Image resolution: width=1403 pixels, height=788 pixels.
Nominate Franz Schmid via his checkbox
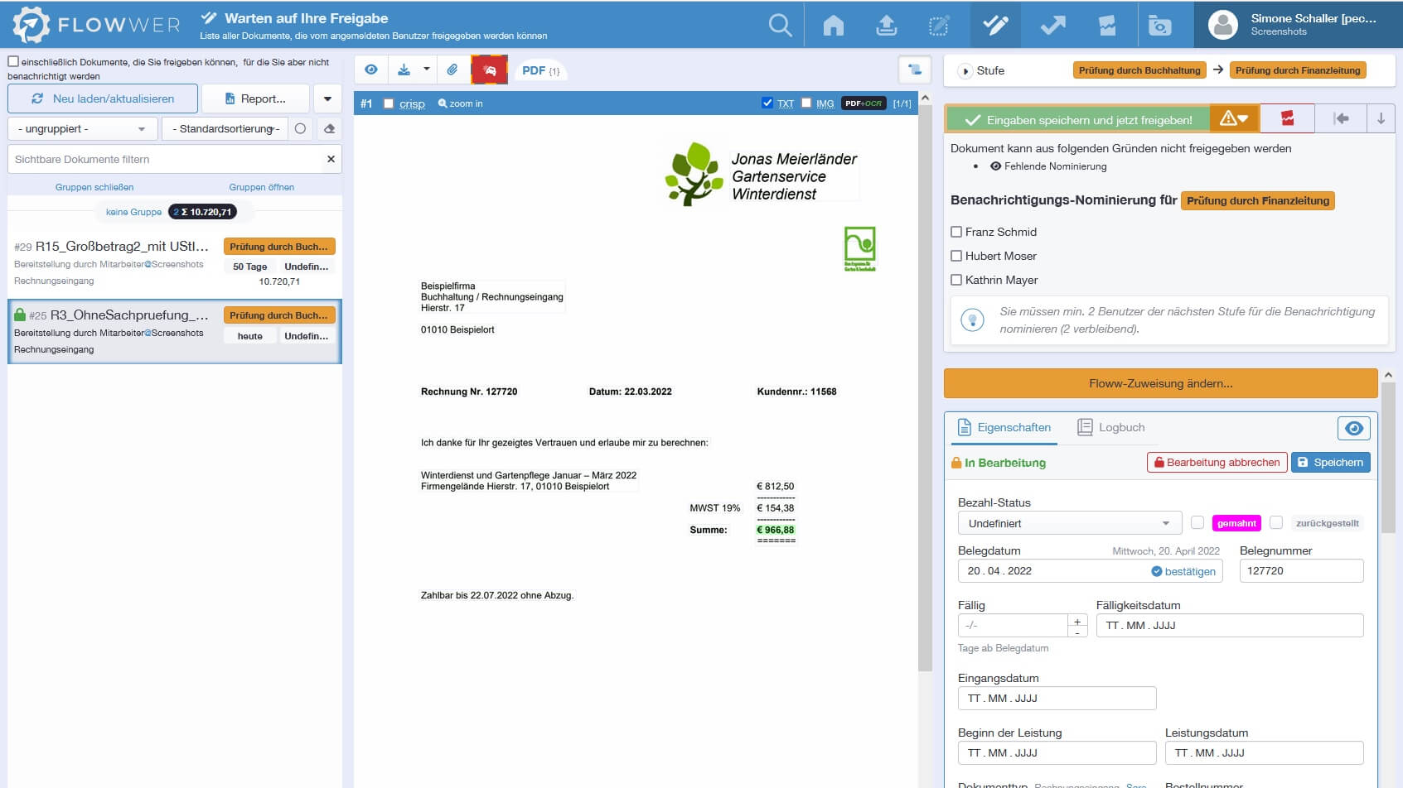pos(957,233)
